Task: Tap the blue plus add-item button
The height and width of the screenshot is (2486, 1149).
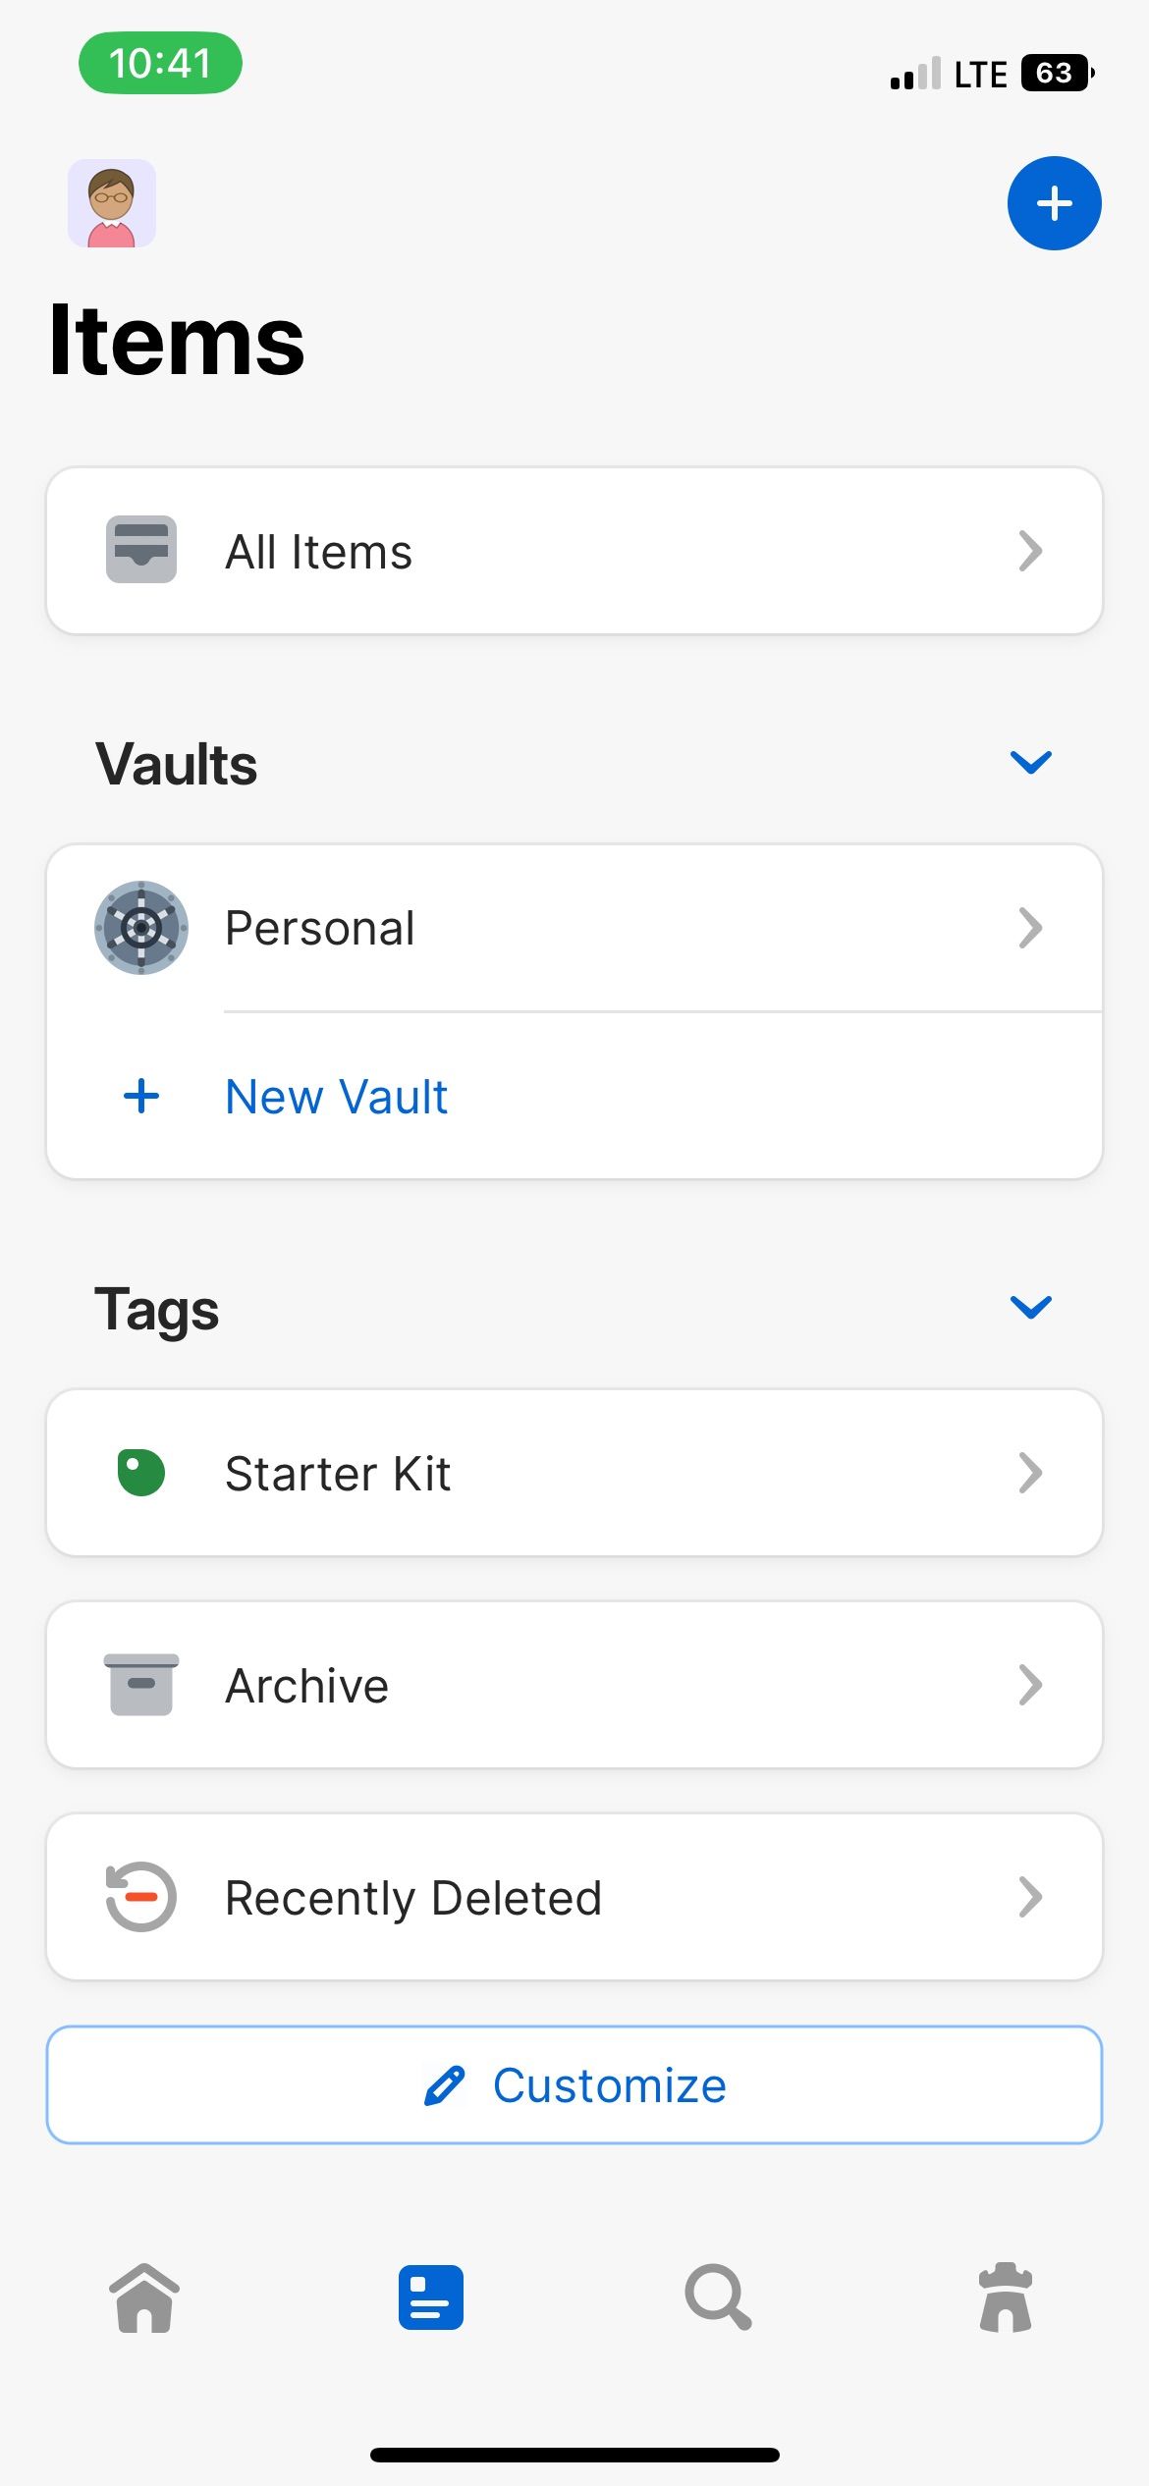Action: tap(1054, 203)
